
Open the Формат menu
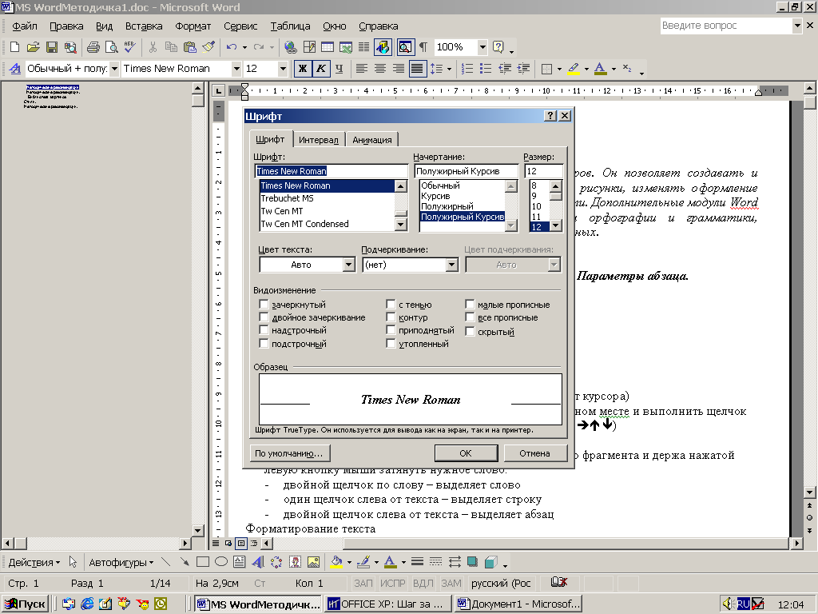pos(193,26)
